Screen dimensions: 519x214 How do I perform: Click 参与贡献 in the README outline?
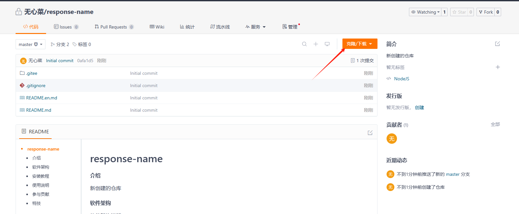[41, 194]
